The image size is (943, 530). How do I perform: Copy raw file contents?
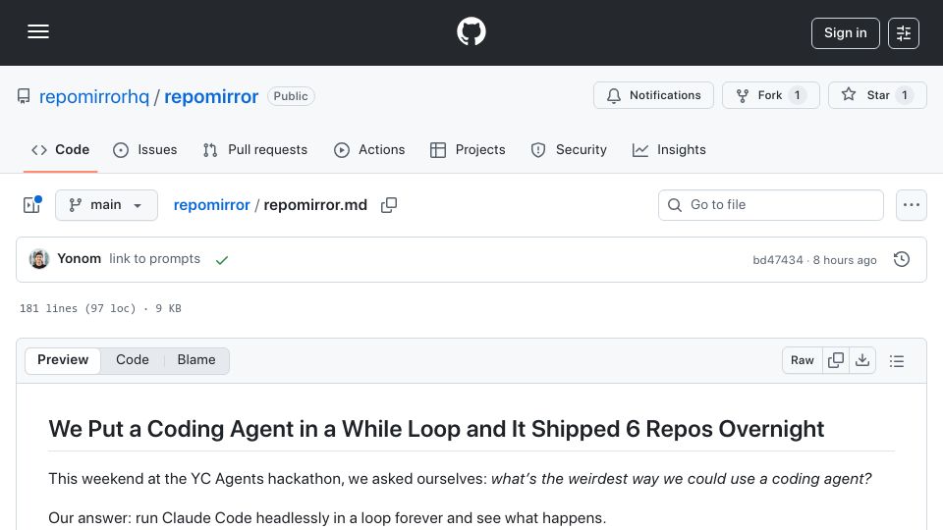(836, 360)
